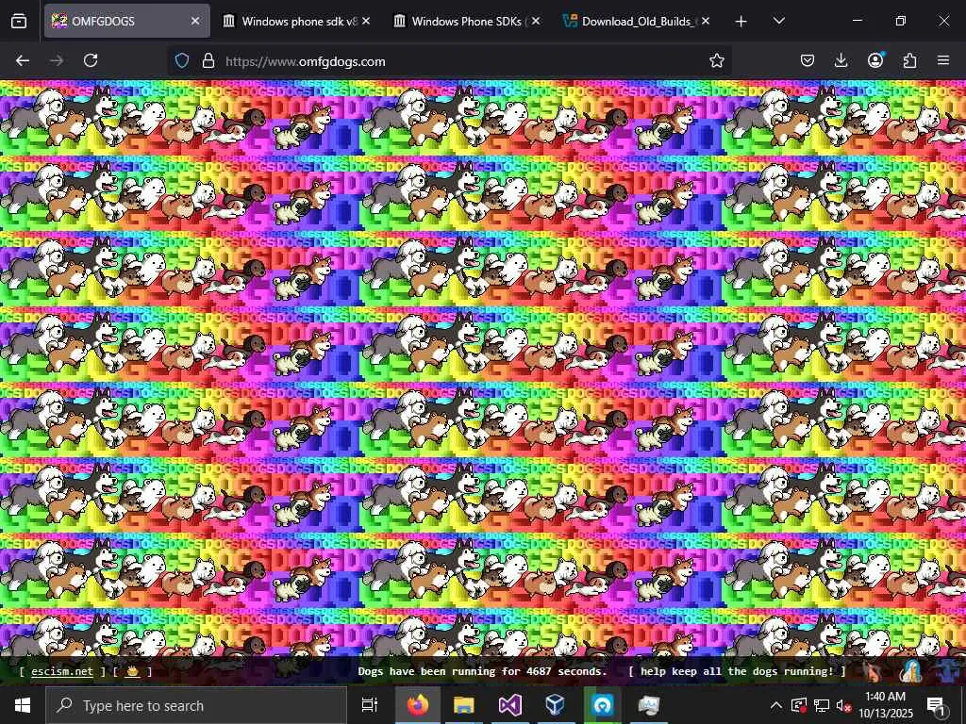Reload the omfgdogs.com page

pyautogui.click(x=91, y=60)
